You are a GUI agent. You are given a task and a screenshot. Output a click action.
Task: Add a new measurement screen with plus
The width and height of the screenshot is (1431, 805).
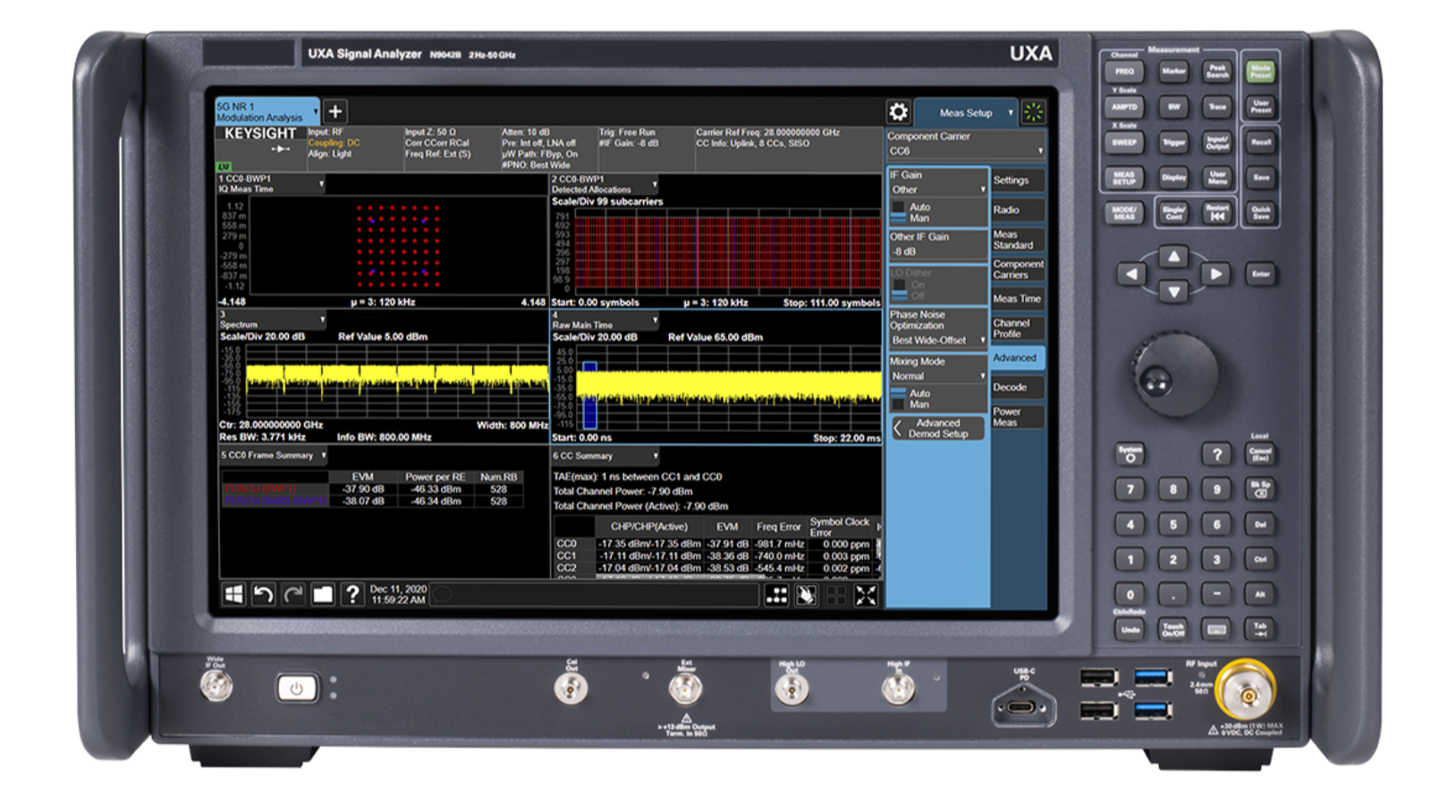[335, 111]
